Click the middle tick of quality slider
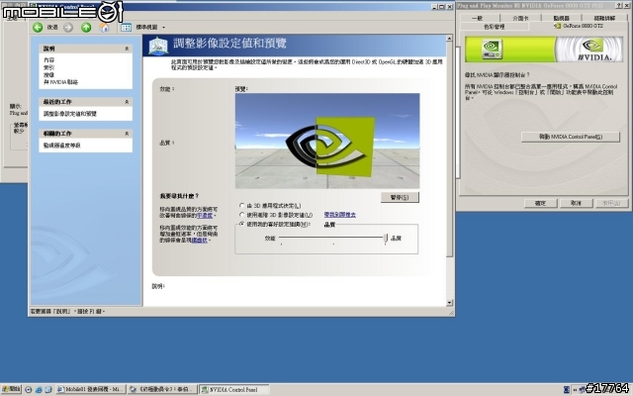The width and height of the screenshot is (633, 396). [333, 244]
